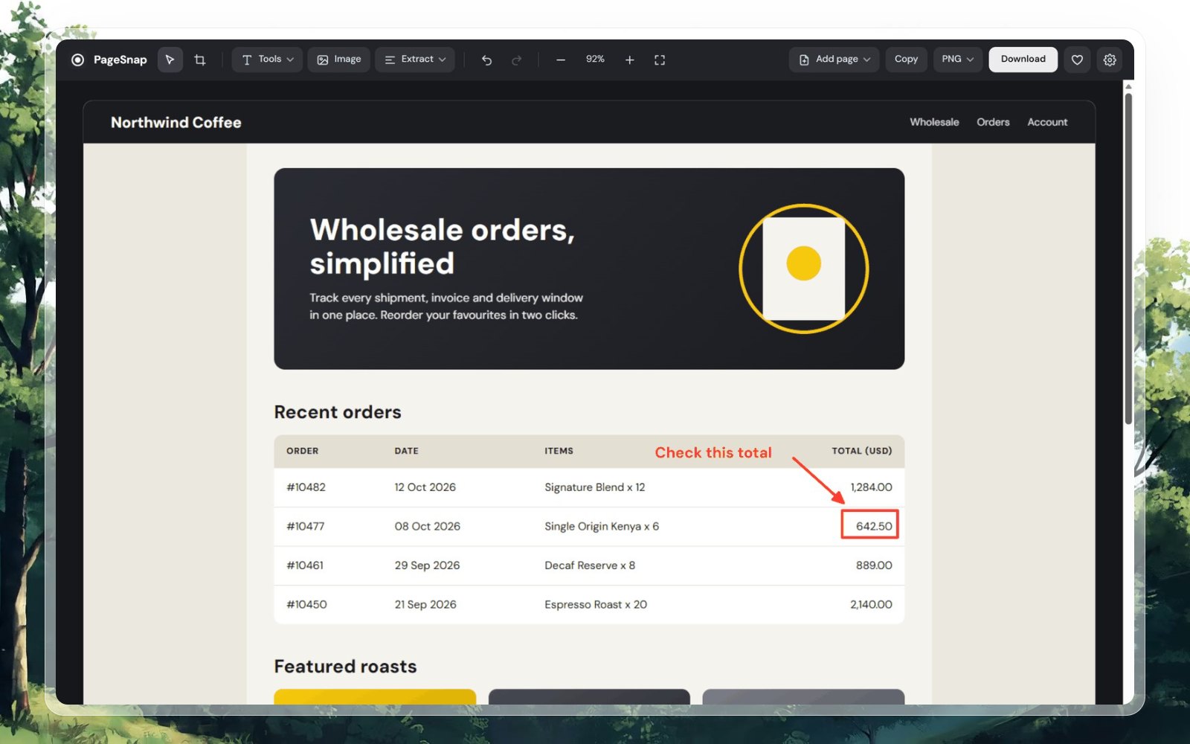Image resolution: width=1190 pixels, height=744 pixels.
Task: Select order #10482
Action: coord(306,487)
